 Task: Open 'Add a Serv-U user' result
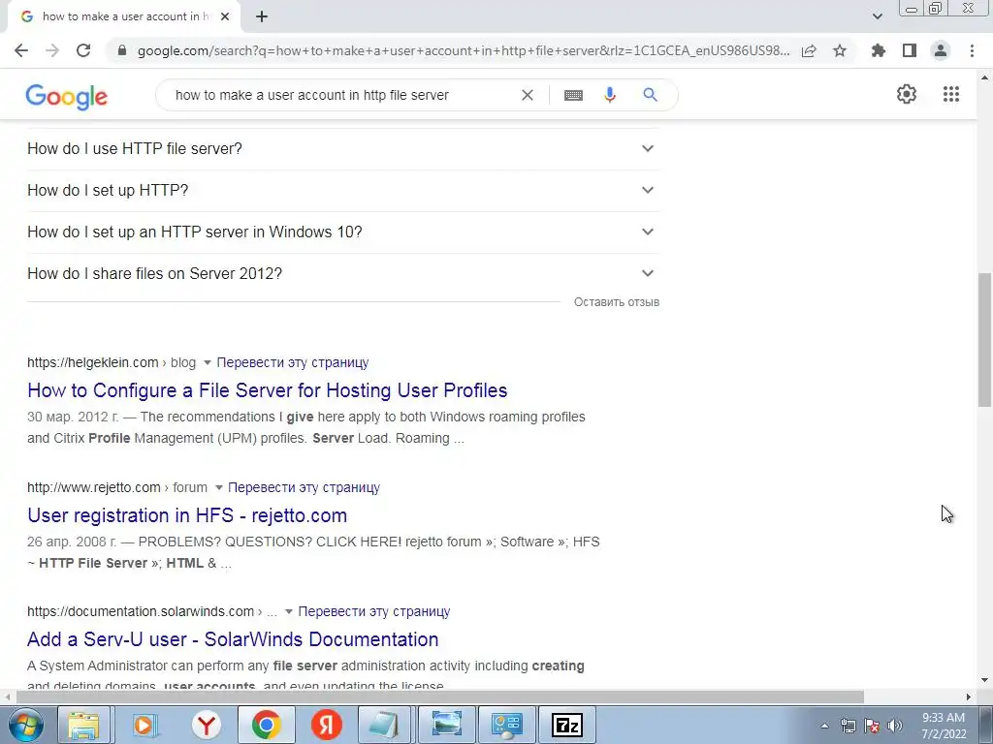click(x=233, y=639)
